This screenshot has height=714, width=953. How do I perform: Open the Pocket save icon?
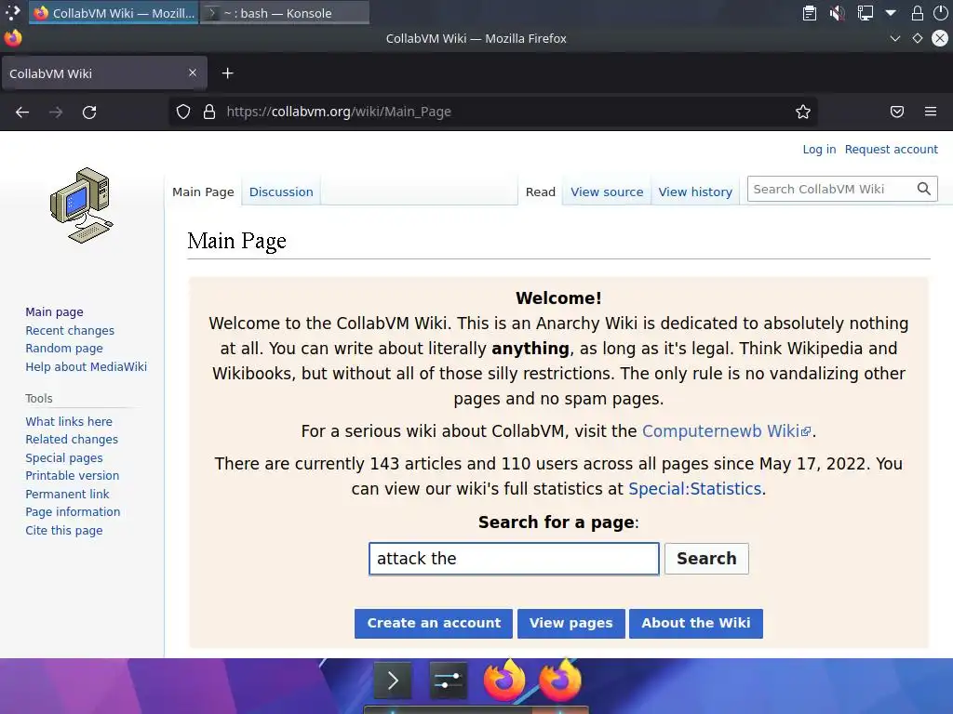[x=897, y=112]
